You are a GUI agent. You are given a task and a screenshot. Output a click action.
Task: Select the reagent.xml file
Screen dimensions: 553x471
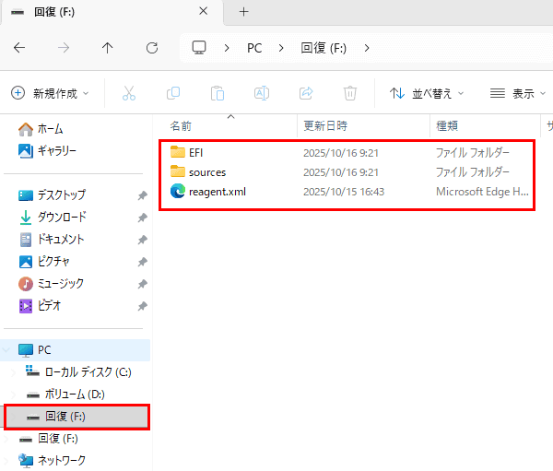click(x=218, y=192)
